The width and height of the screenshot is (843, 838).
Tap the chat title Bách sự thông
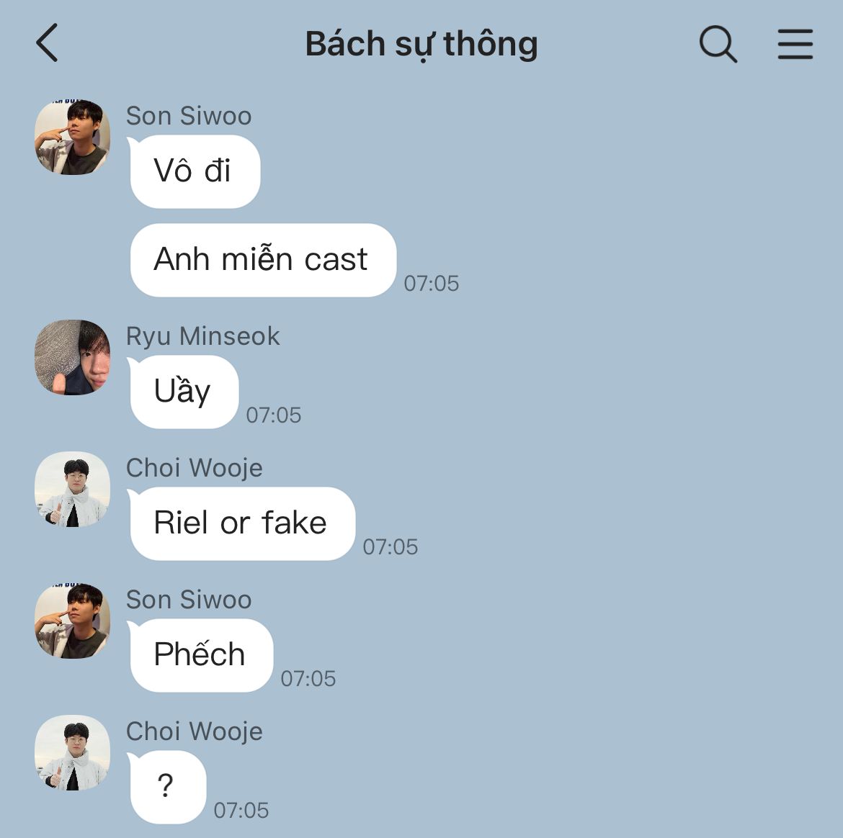tap(421, 44)
